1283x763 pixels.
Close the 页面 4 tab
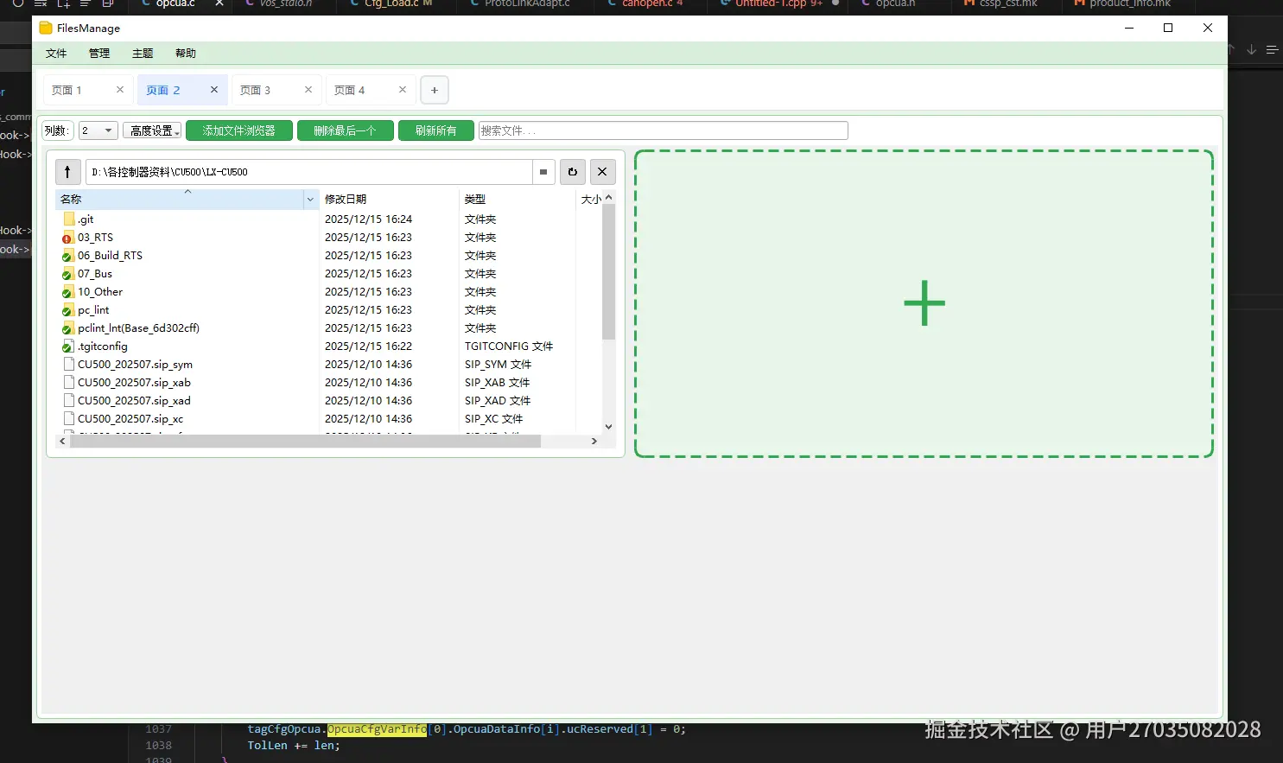tap(403, 90)
